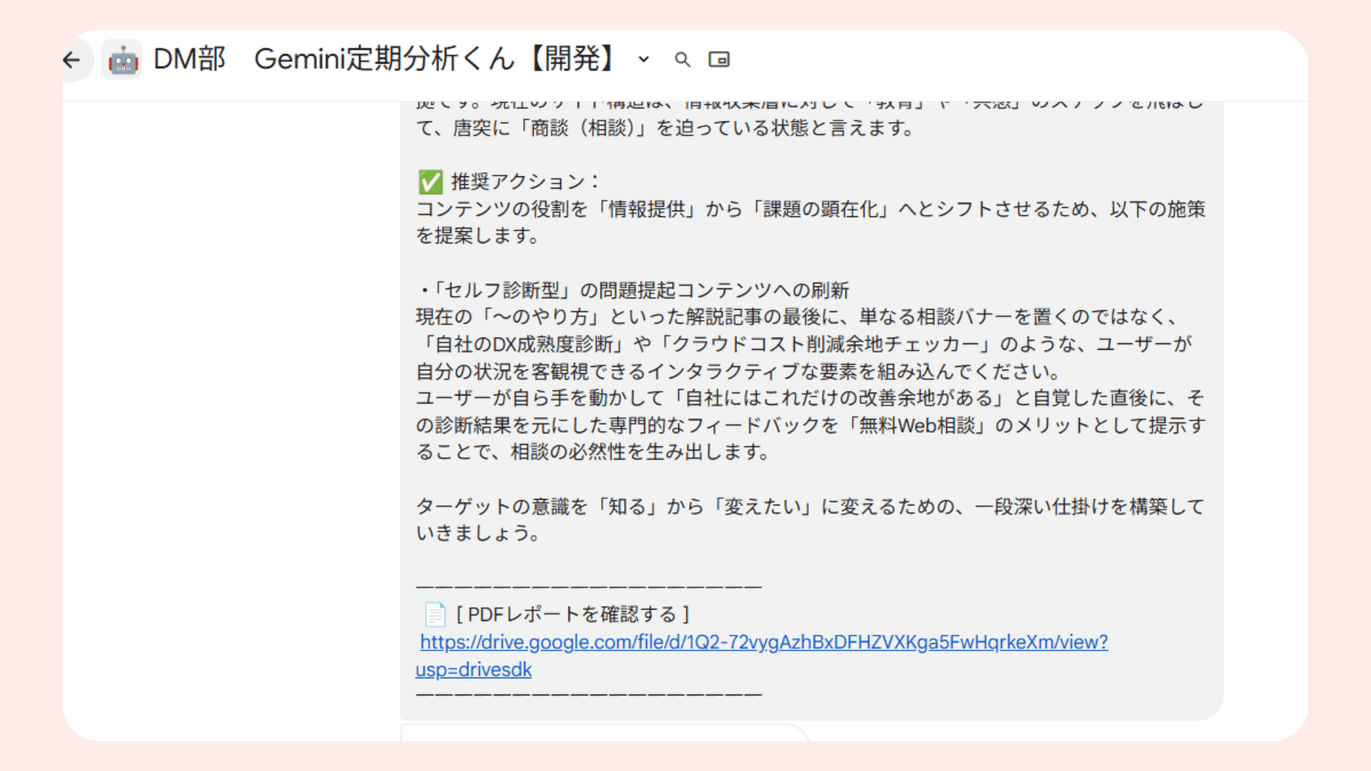This screenshot has width=1371, height=771.
Task: Select the text [ PDFレポートを確認する ]
Action: tap(573, 615)
